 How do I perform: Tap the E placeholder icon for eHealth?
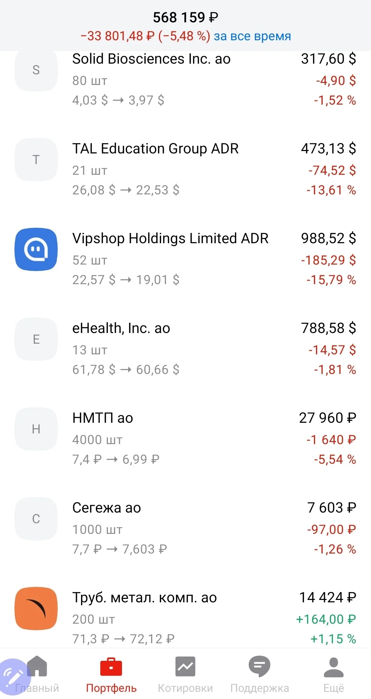pyautogui.click(x=36, y=339)
